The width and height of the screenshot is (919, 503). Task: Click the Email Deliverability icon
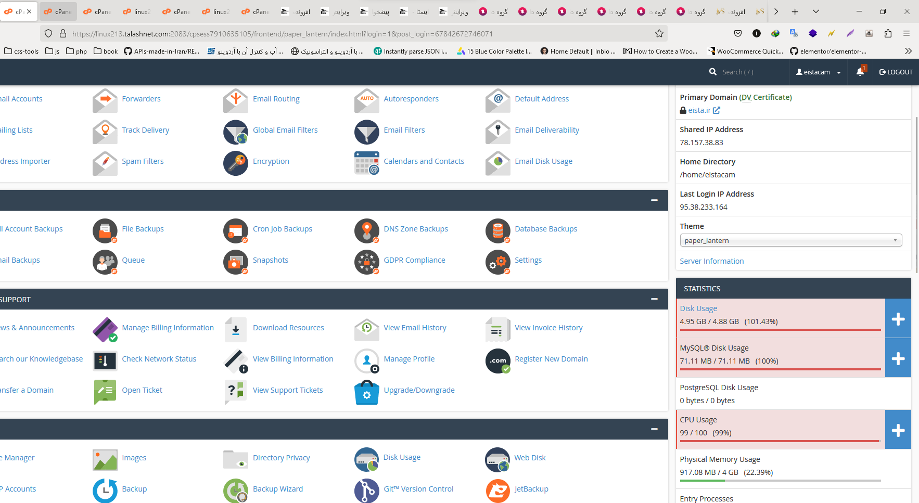498,132
